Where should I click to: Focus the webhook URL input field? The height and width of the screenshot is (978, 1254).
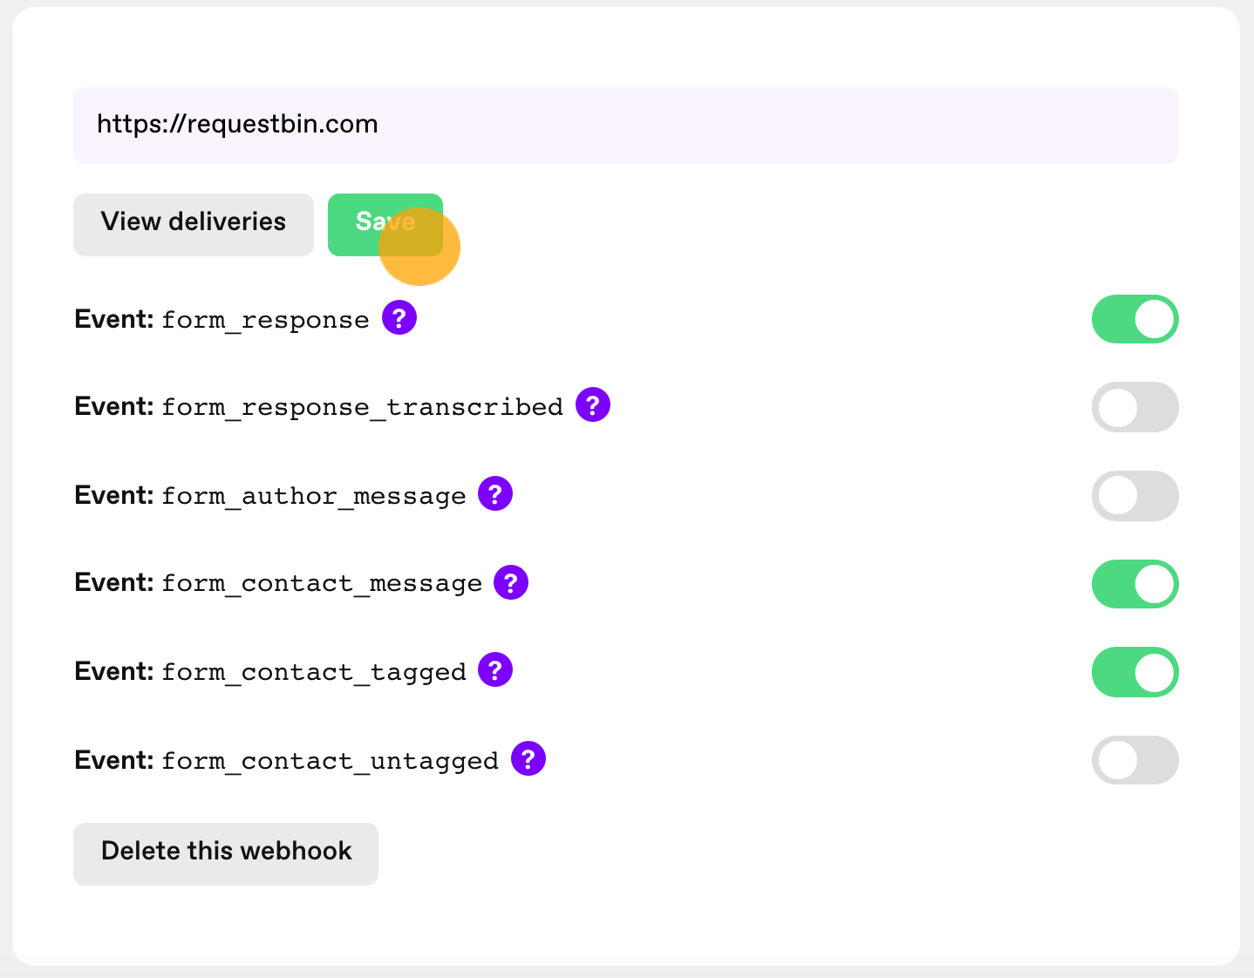tap(626, 125)
